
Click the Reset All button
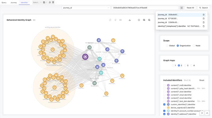[x=190, y=8]
